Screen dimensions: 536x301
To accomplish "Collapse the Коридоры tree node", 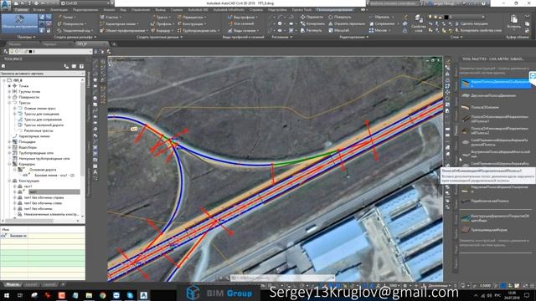I will click(9, 164).
